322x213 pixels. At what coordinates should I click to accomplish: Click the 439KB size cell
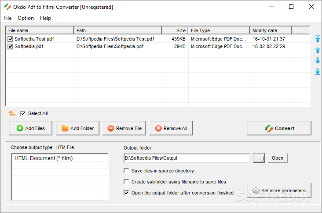[x=179, y=39]
